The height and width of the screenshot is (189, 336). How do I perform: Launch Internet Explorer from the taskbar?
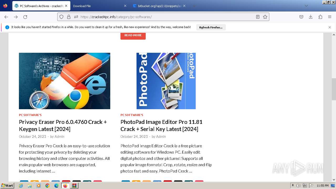[21, 186]
